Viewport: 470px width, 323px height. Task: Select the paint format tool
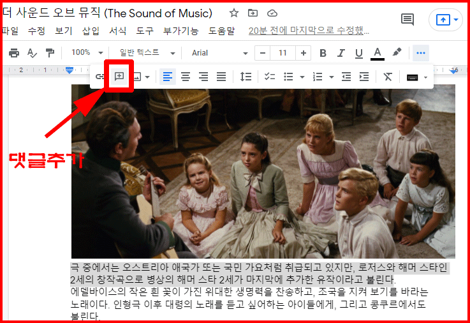[x=50, y=53]
